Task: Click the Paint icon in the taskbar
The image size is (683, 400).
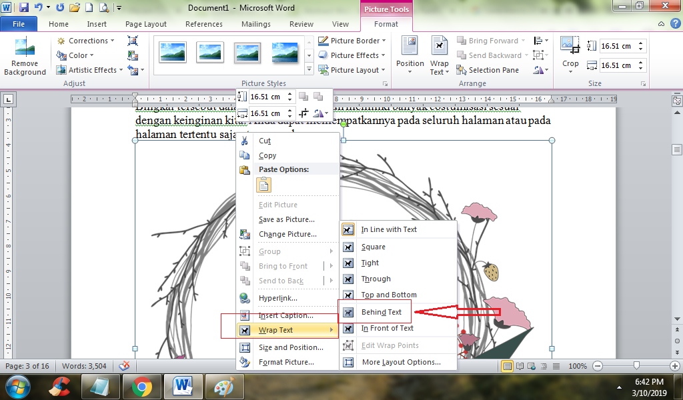Action: [x=224, y=387]
